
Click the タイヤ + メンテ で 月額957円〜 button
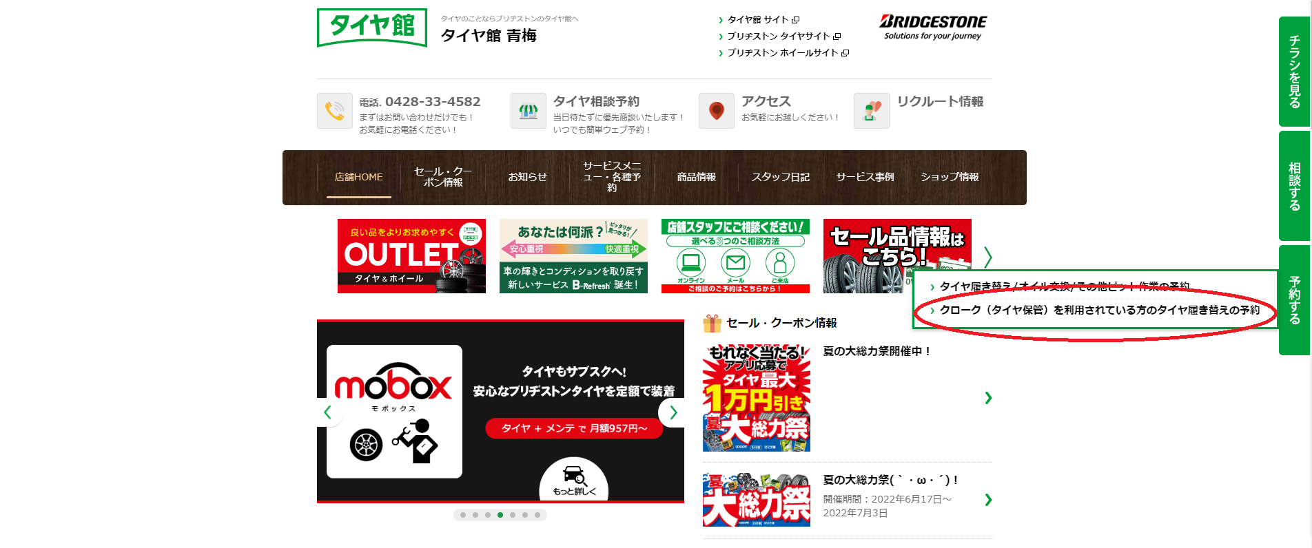pyautogui.click(x=574, y=428)
